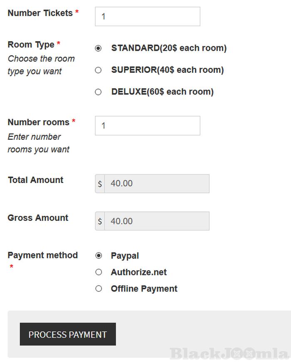Focus the Number rooms input field
This screenshot has height=362, width=291.
click(147, 126)
